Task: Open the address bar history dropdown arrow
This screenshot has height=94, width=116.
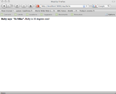Action: tap(87, 6)
